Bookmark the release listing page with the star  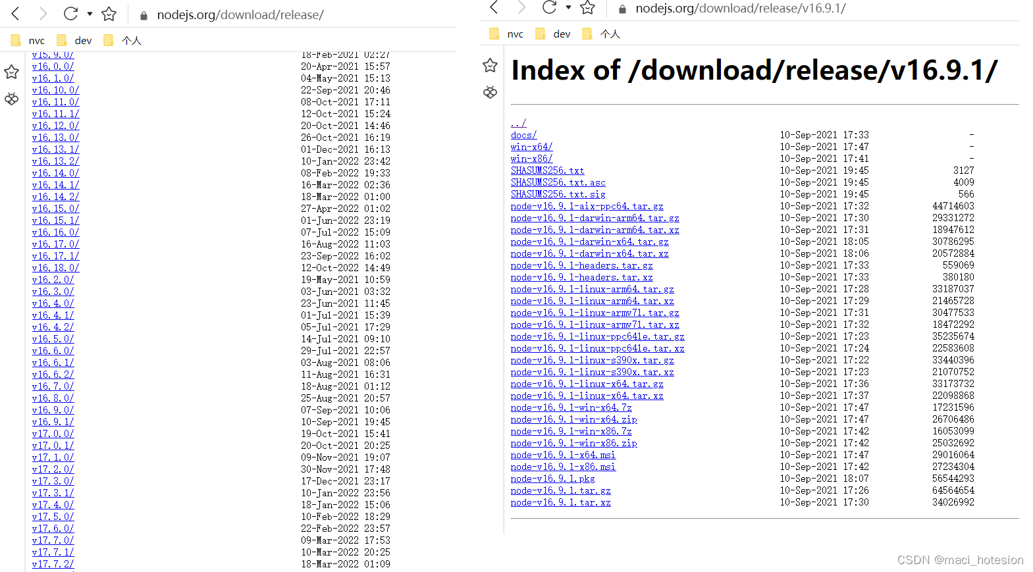[109, 14]
